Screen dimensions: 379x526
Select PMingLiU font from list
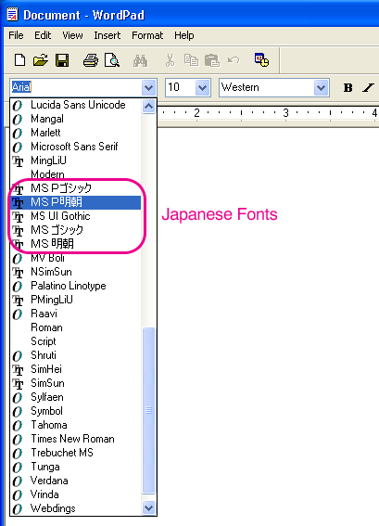click(x=76, y=300)
